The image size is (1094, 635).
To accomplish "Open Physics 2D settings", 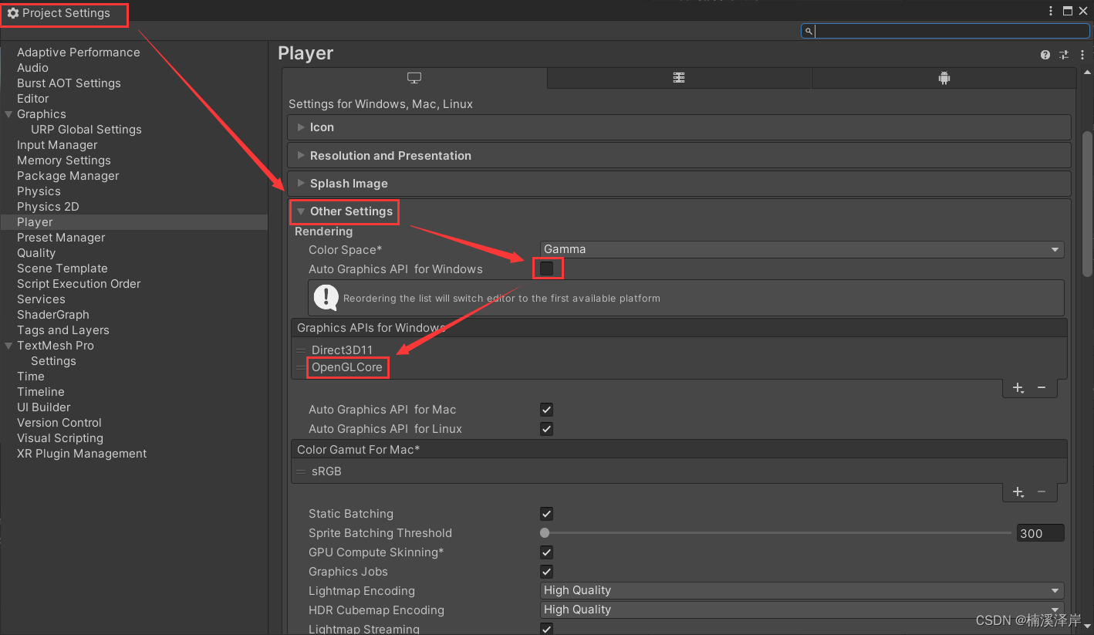I will click(x=48, y=207).
